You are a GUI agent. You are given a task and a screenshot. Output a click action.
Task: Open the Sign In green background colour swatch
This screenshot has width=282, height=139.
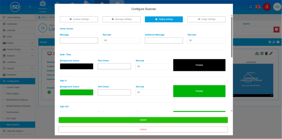coord(77,92)
